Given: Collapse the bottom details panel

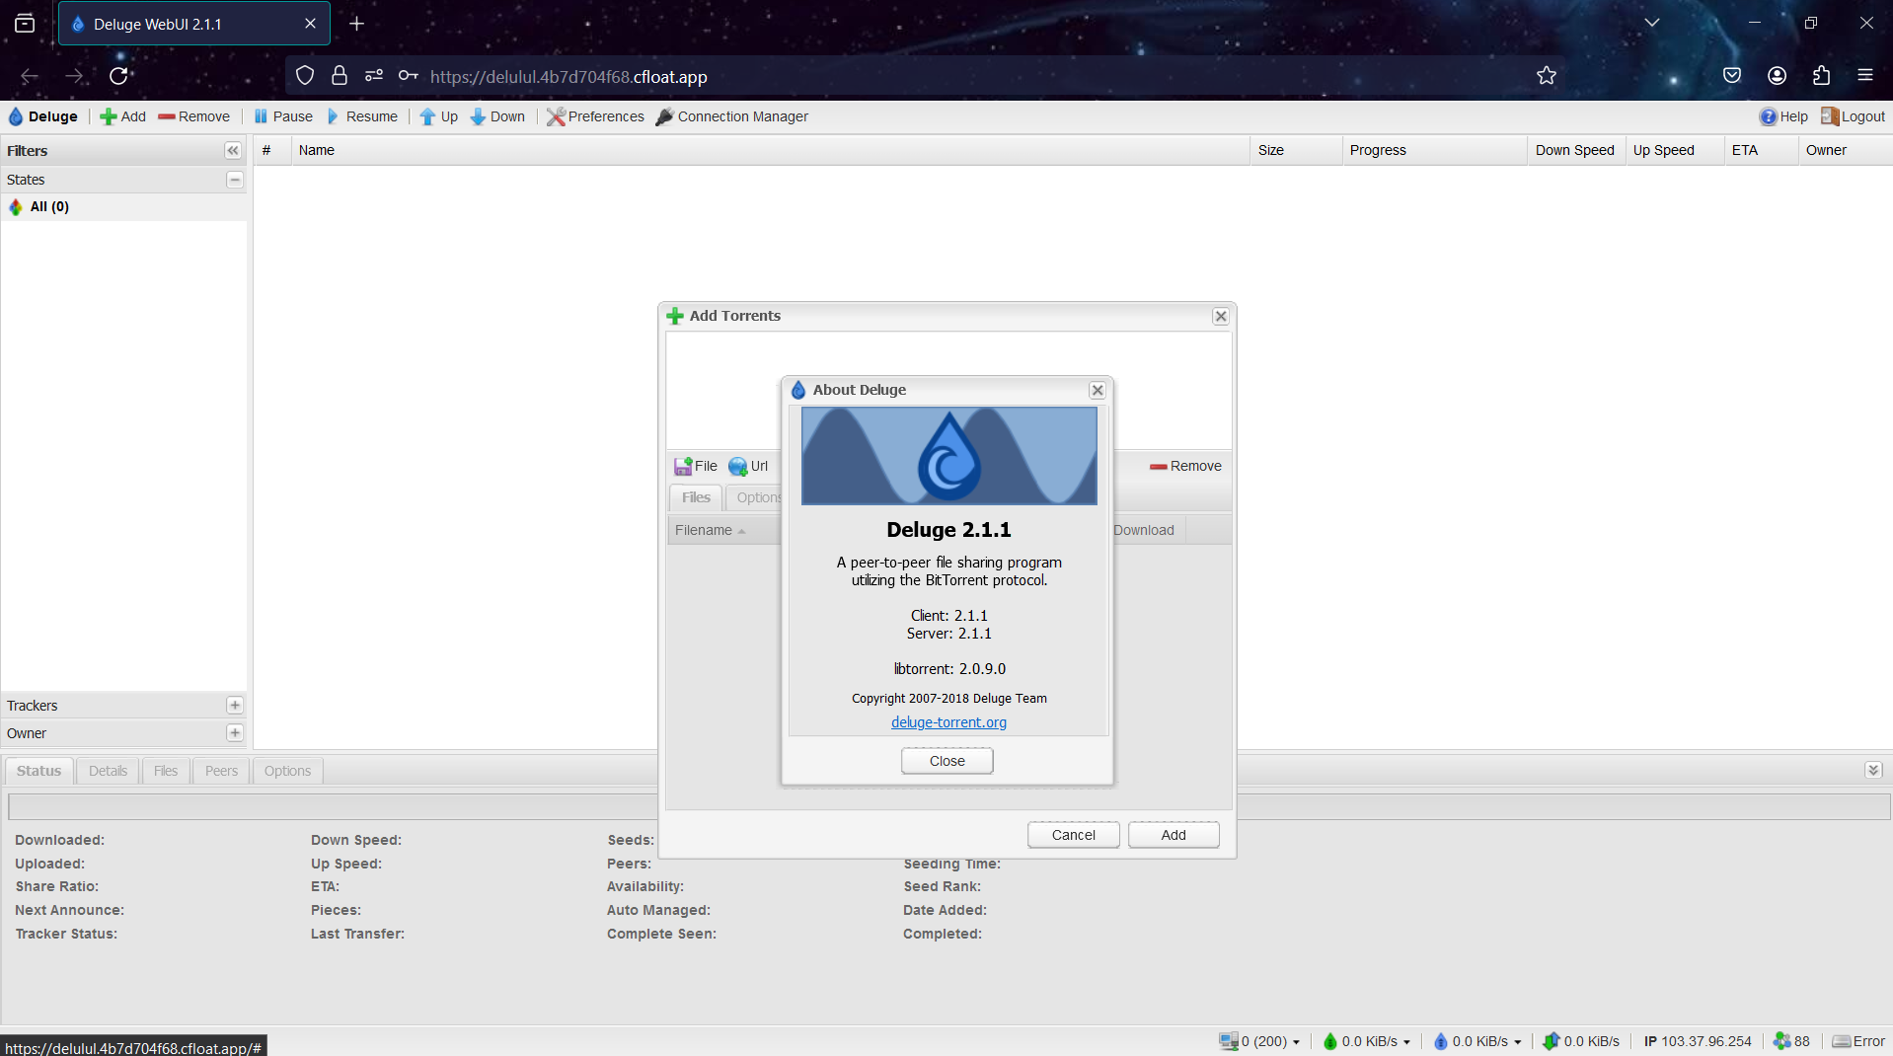Looking at the screenshot, I should (1873, 770).
